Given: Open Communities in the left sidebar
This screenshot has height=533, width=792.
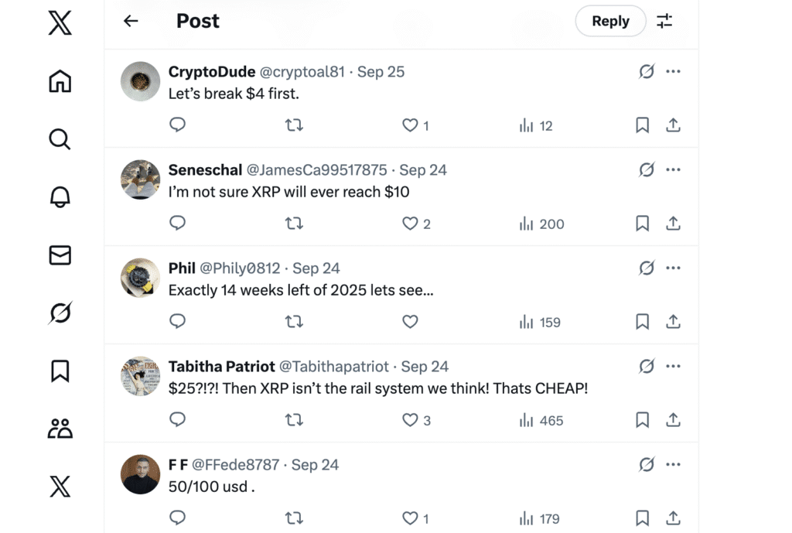Looking at the screenshot, I should [60, 429].
